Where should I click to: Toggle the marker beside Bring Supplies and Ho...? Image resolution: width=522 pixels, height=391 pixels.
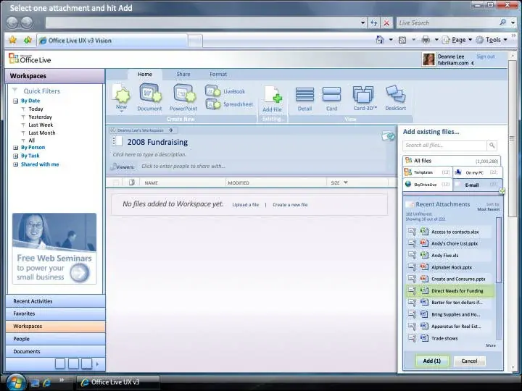click(x=412, y=314)
